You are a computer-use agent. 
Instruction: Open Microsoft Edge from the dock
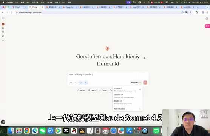tap(35, 131)
